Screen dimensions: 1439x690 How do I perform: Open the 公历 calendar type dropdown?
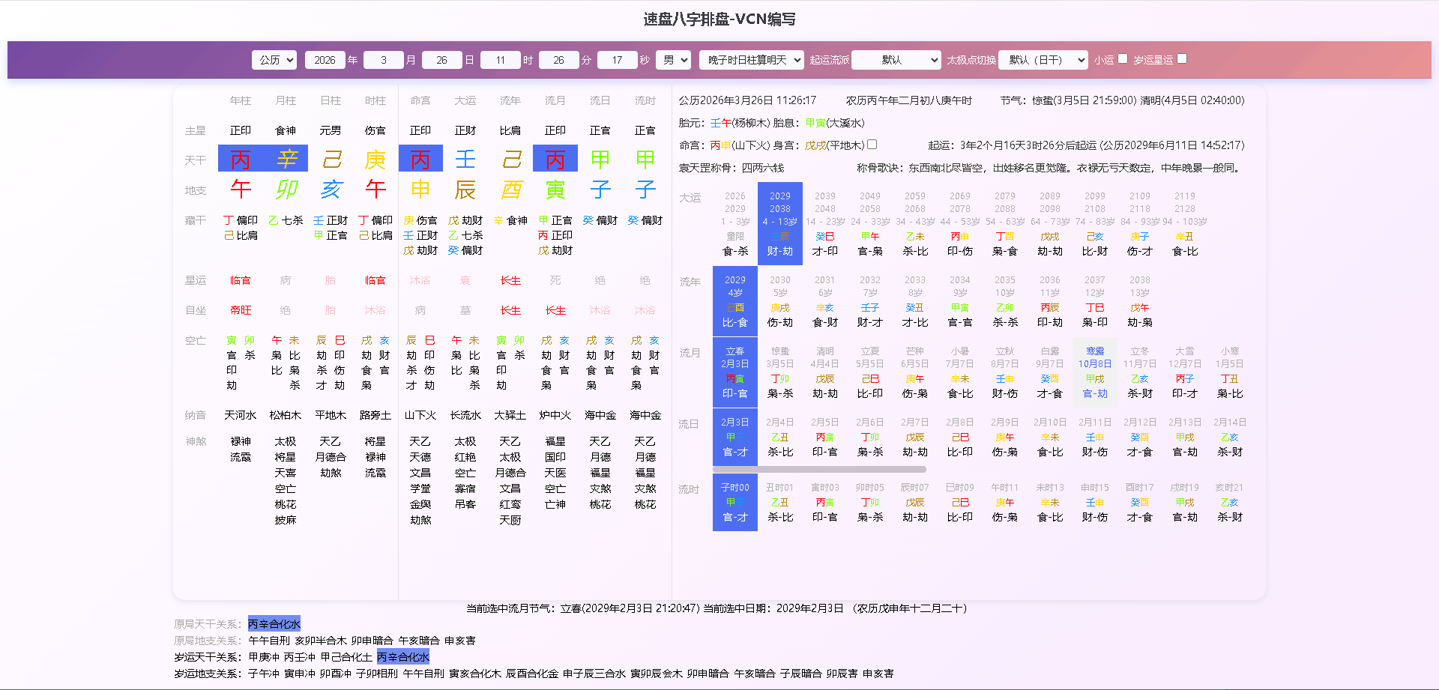(274, 60)
